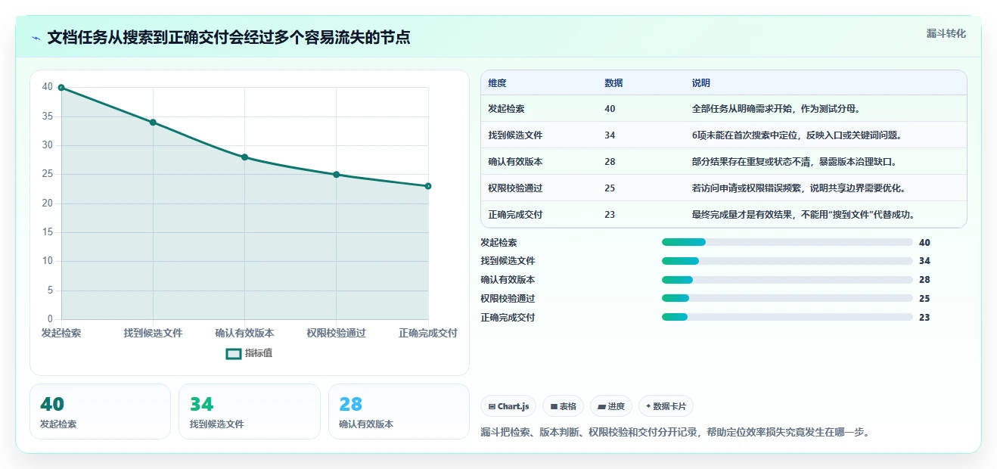997x469 pixels.
Task: Click the chart data point for 权限校验通过
Action: 337,175
